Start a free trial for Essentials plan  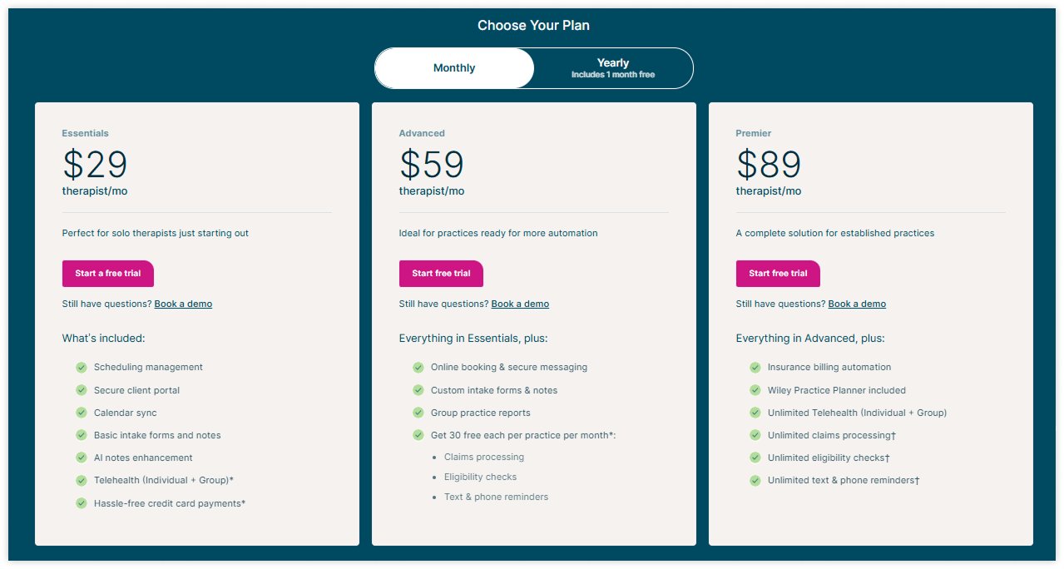[x=108, y=274]
